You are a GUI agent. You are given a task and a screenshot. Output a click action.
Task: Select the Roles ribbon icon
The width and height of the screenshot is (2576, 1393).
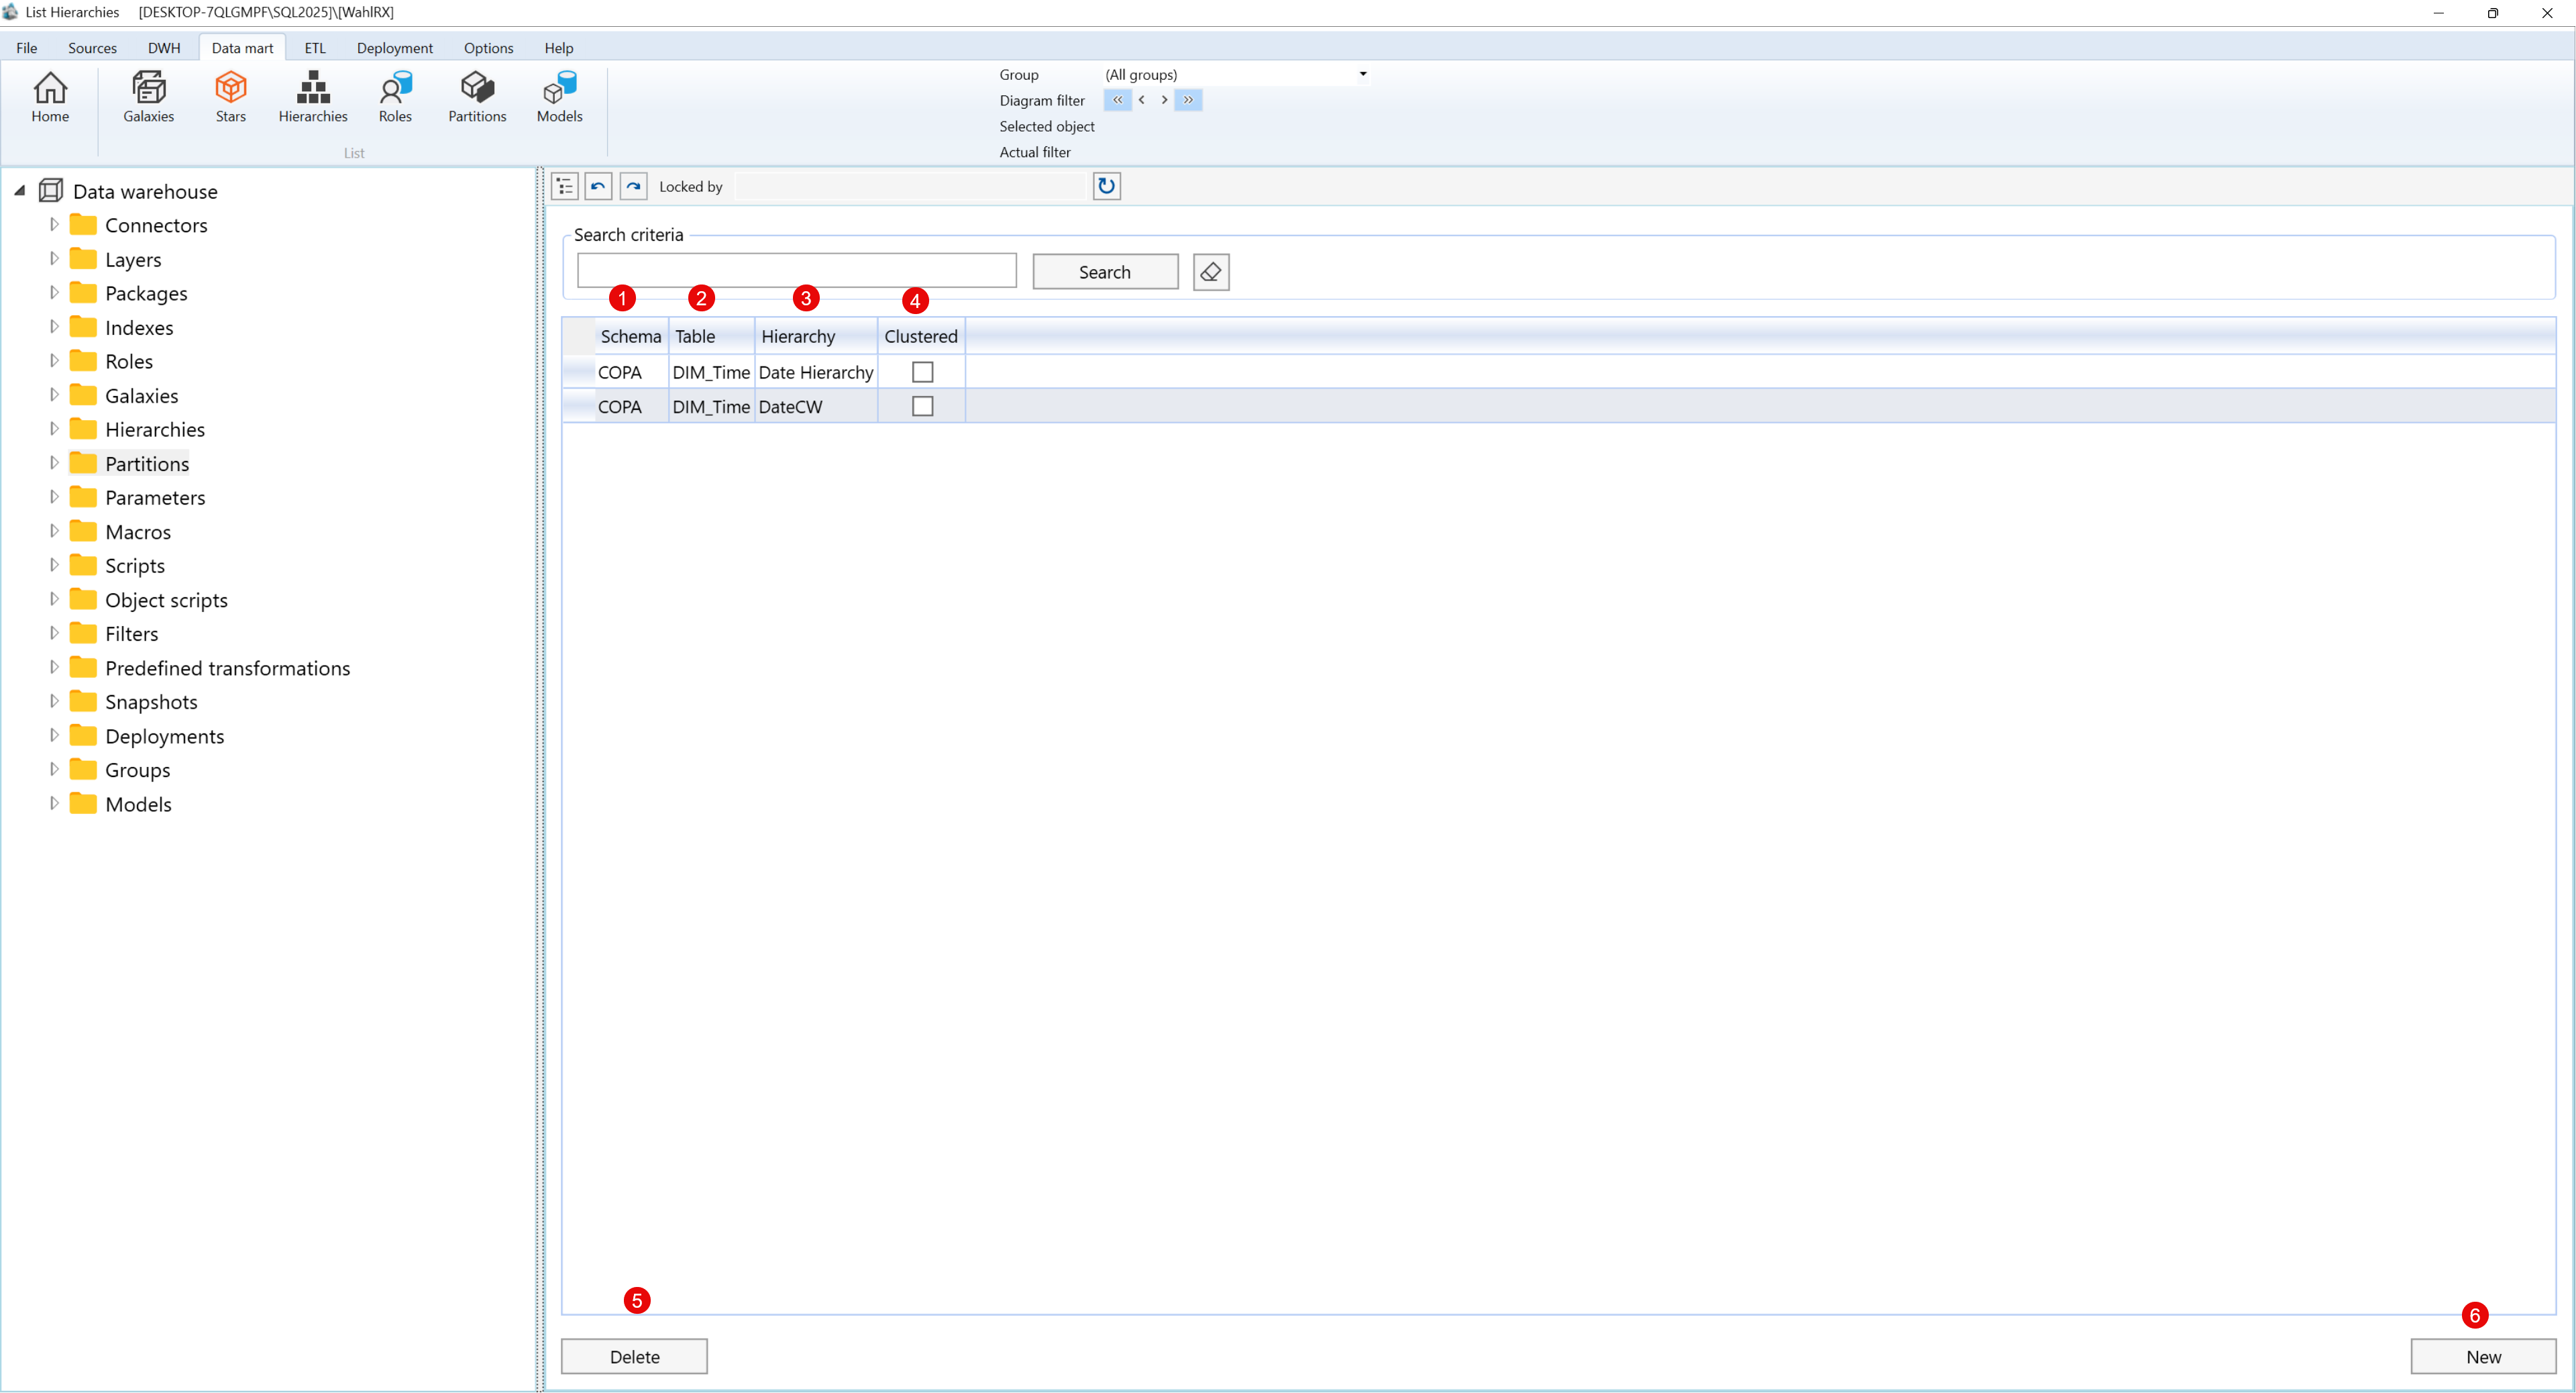click(395, 96)
